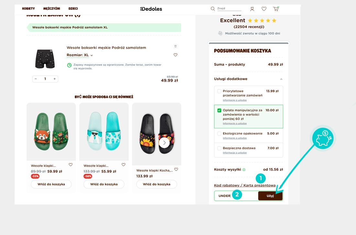Click the Użyj discount code button

[270, 196]
